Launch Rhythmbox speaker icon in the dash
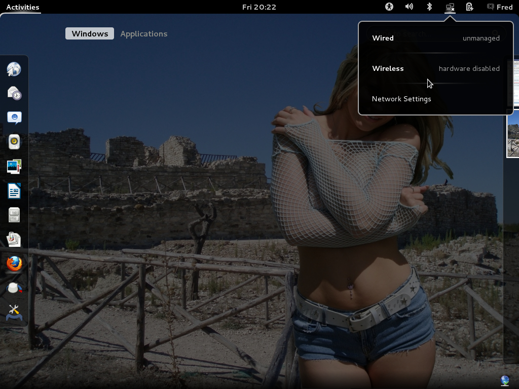Image resolution: width=519 pixels, height=389 pixels. [x=14, y=142]
